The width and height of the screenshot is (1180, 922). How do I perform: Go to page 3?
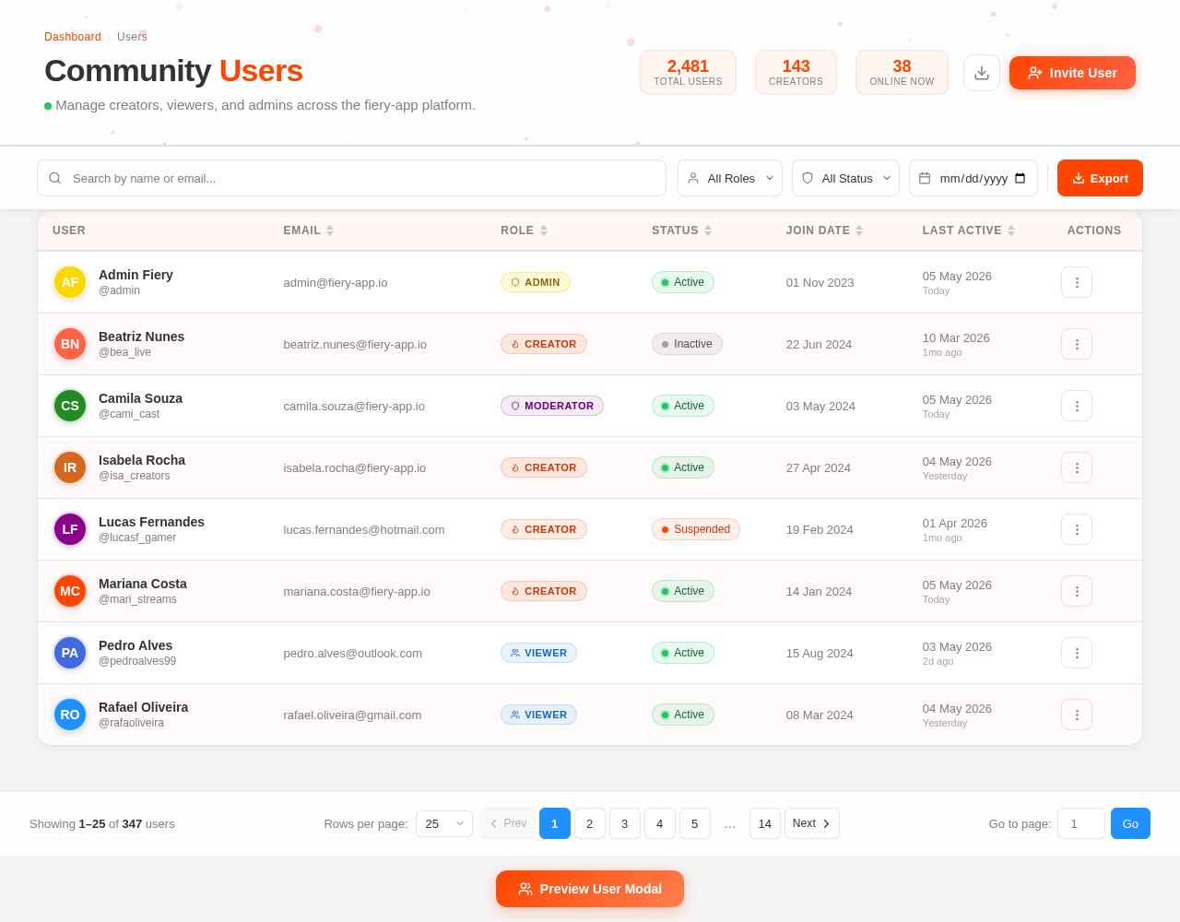(625, 823)
